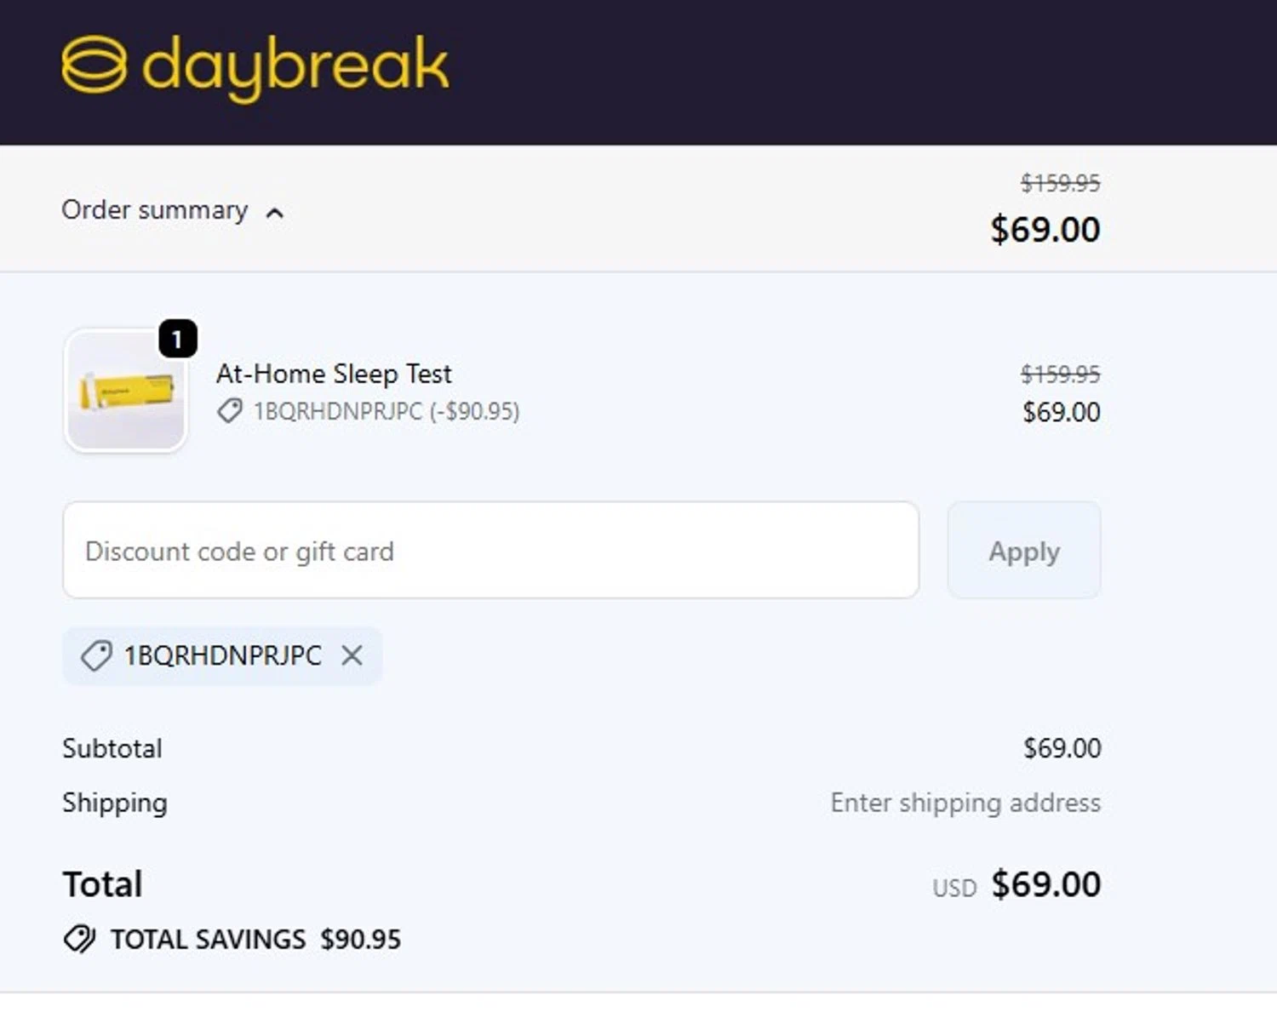Click the daybreak rings logo icon
The image size is (1277, 1012).
[94, 65]
